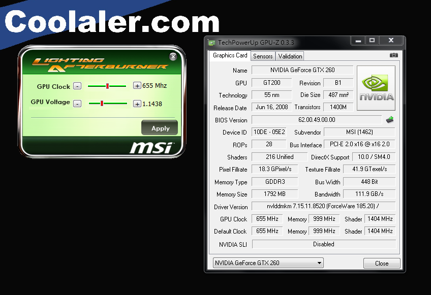Click the GPU Voltage slider handle
This screenshot has width=431, height=295.
click(x=102, y=103)
